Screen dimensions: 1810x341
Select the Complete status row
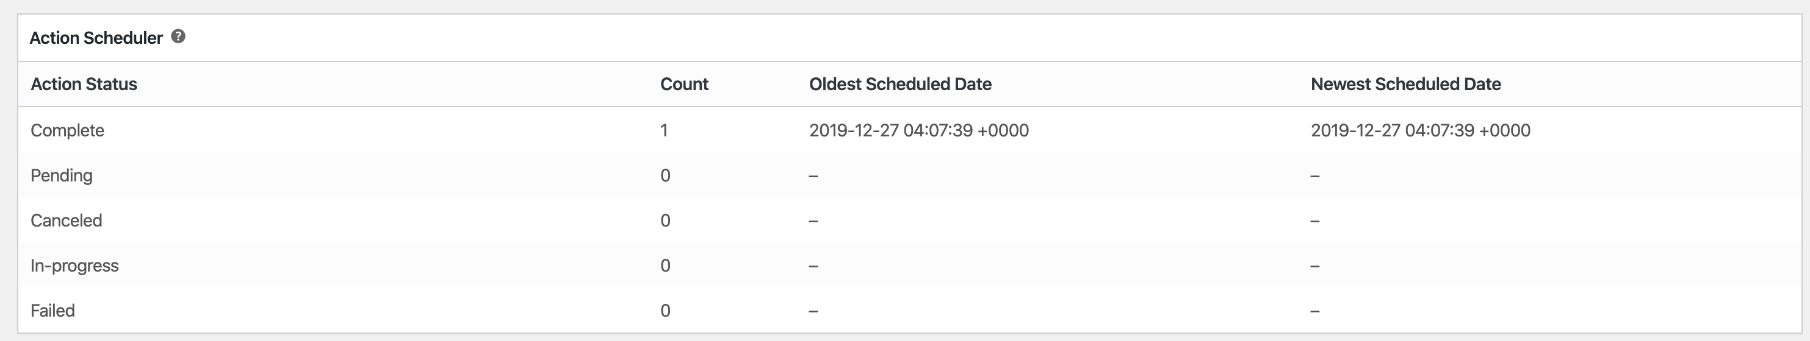pyautogui.click(x=910, y=130)
